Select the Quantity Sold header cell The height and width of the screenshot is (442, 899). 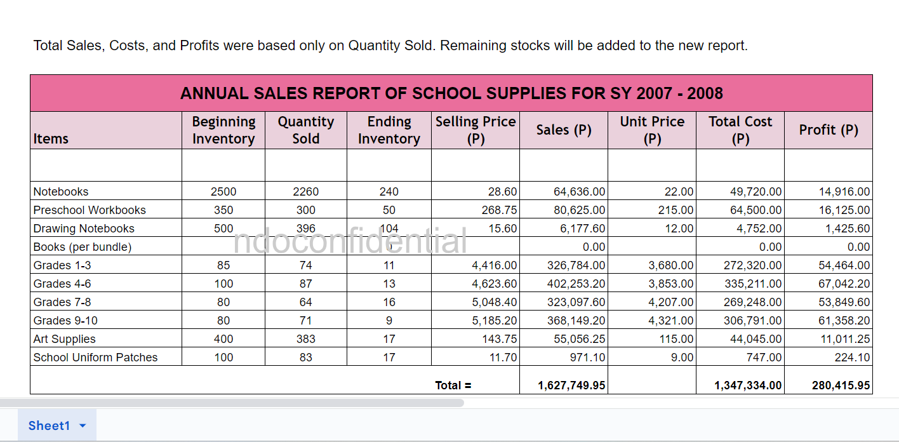pos(305,130)
